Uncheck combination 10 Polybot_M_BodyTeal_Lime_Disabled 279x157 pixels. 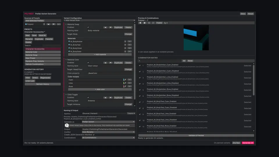point(140,120)
